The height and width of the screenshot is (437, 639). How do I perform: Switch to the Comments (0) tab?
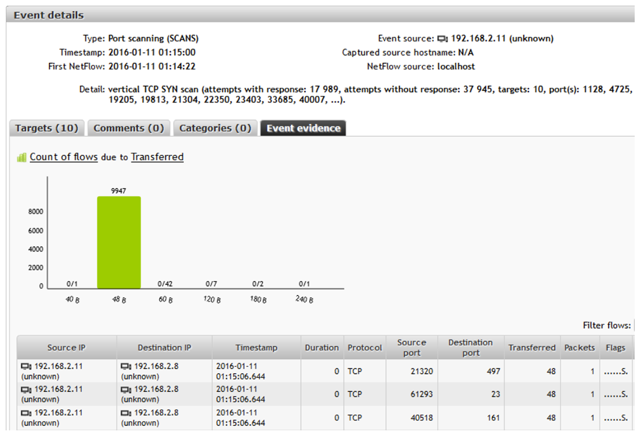[x=129, y=128]
